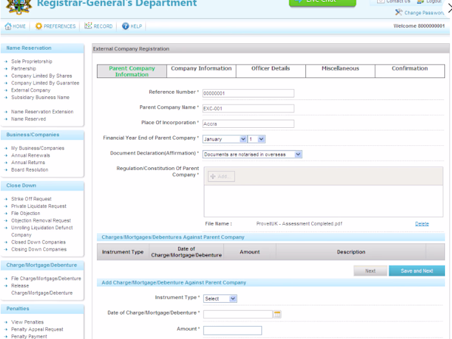Open File Objection link

(x=26, y=213)
